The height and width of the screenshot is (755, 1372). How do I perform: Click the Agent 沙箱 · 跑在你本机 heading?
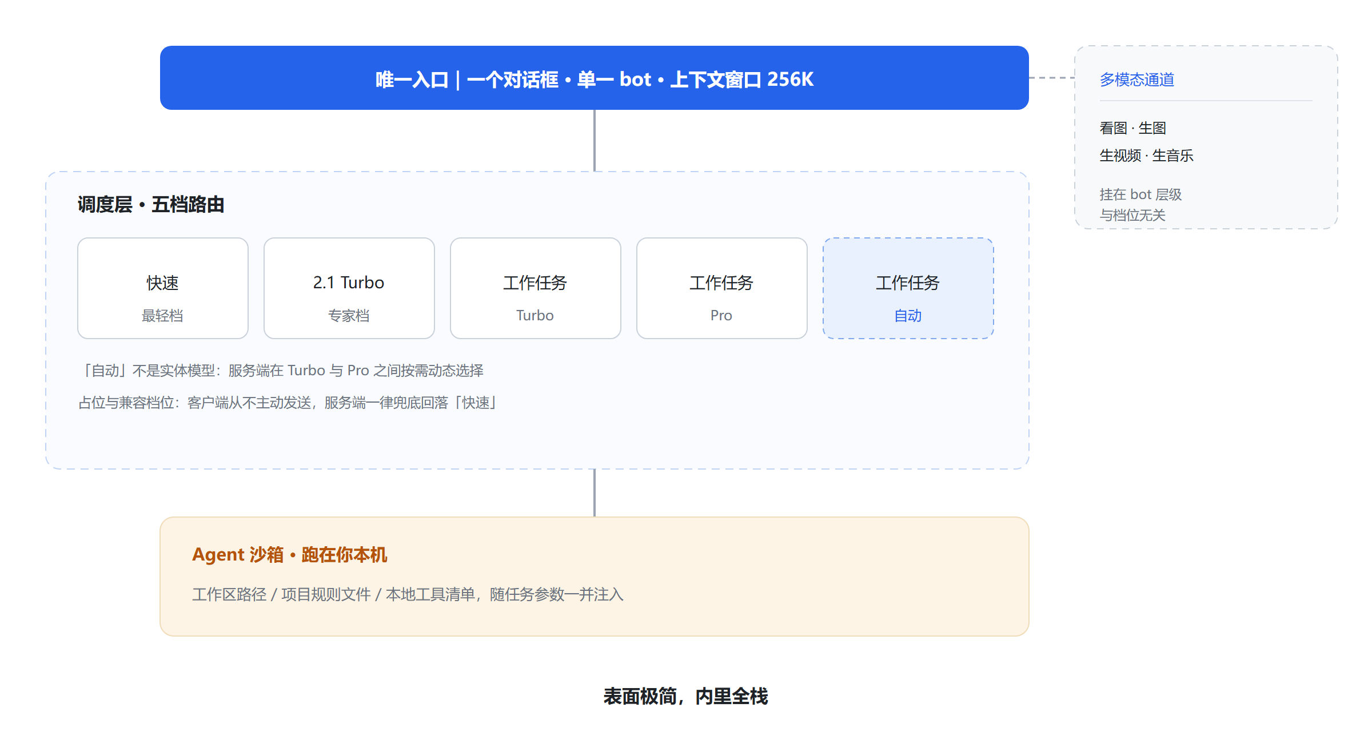(290, 554)
